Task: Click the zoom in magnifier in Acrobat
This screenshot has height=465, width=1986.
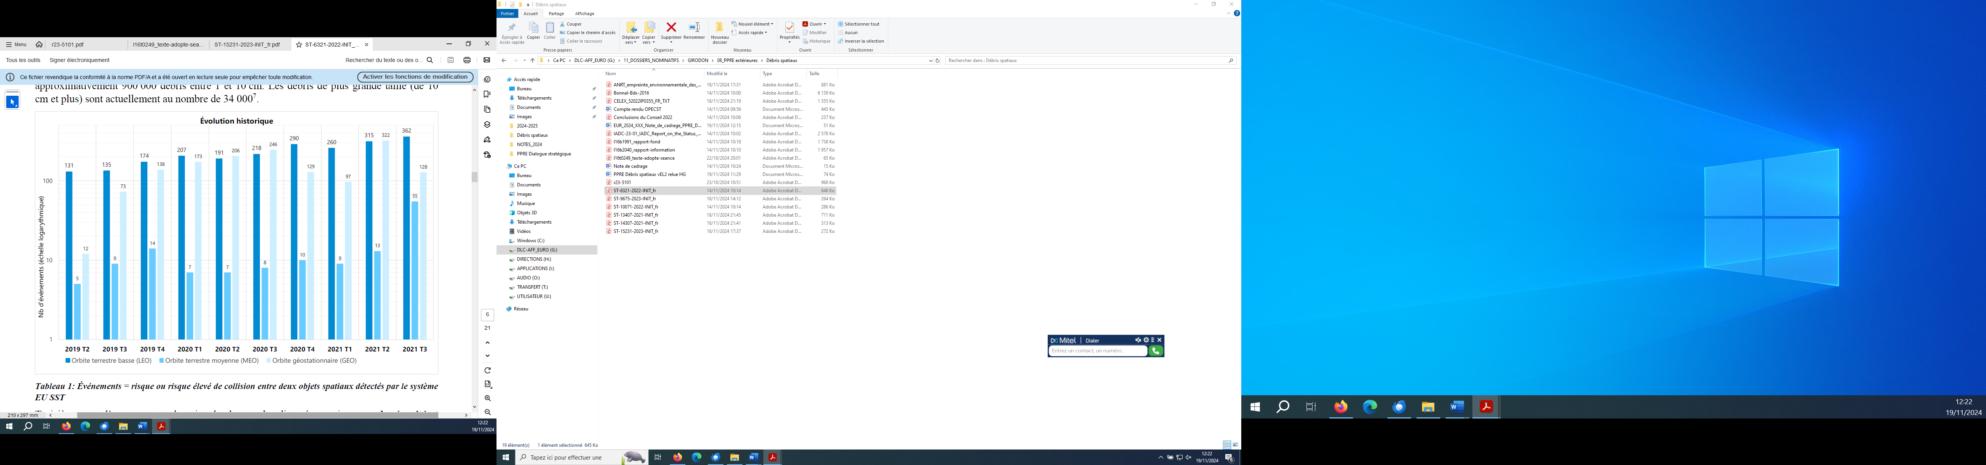Action: [488, 398]
